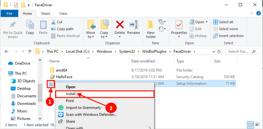This screenshot has width=263, height=129.
Task: Select the amd64 folder
Action: coord(61,70)
